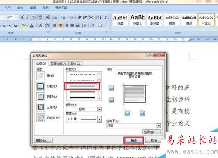218x158 pixels.
Task: Open the font size 小二 dropdown
Action: point(17,17)
